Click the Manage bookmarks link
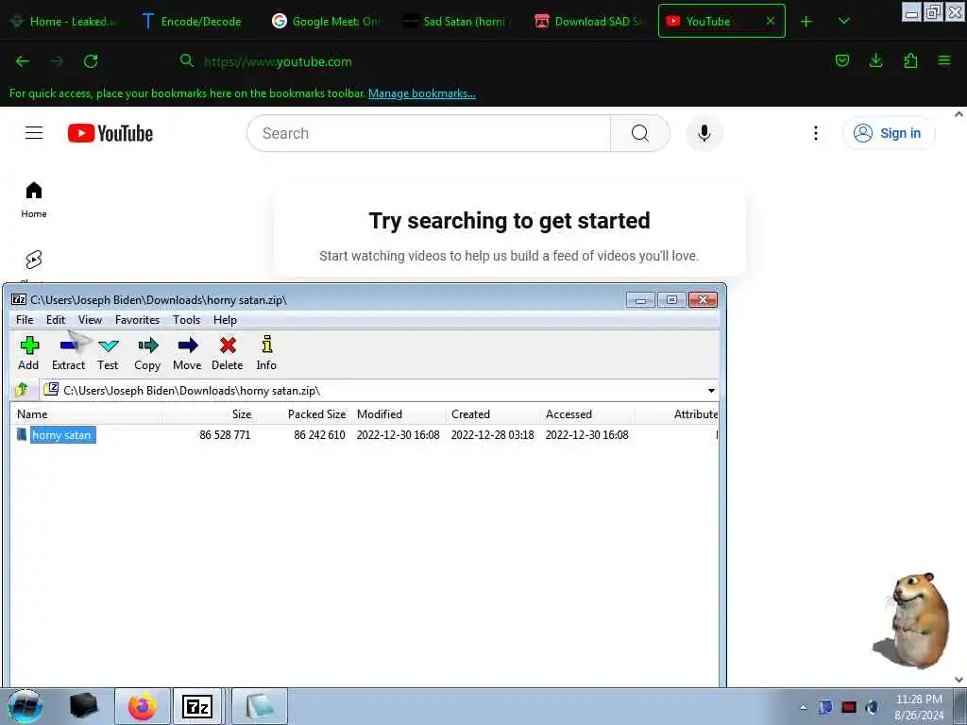 422,93
